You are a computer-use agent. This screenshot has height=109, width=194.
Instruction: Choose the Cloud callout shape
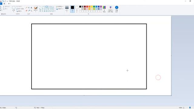pos(53,11)
